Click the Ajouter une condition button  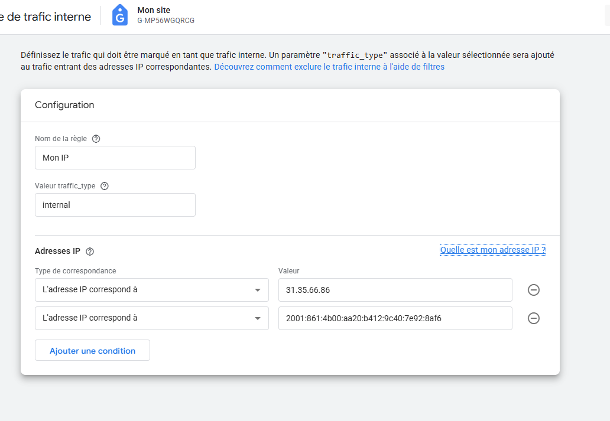click(x=92, y=350)
